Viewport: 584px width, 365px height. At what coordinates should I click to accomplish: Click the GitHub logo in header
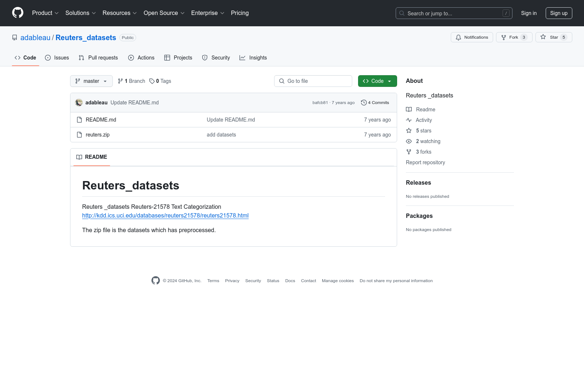[18, 13]
